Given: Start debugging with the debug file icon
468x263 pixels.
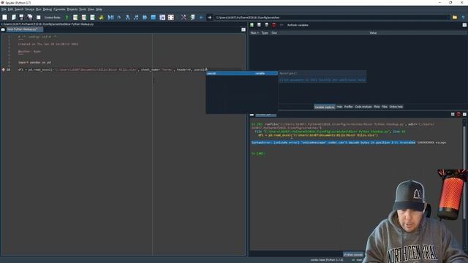Looking at the screenshot, I should pyautogui.click(x=110, y=18).
